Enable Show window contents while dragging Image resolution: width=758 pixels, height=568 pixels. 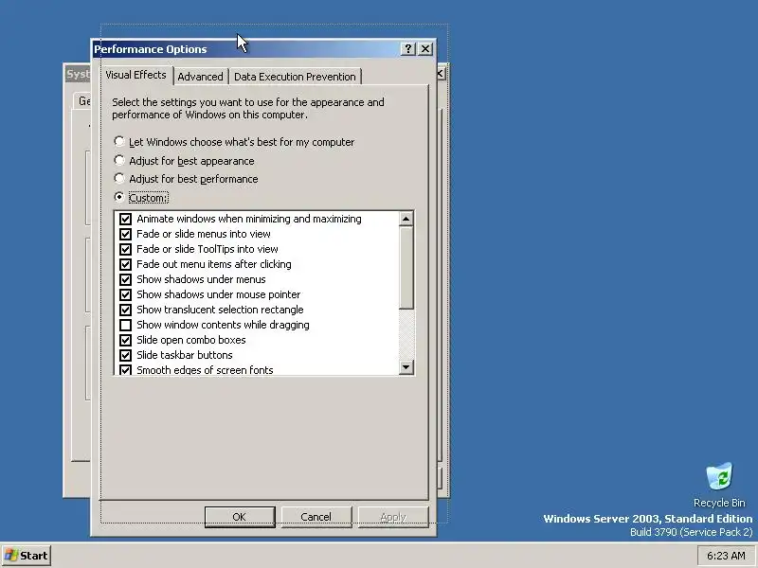pos(126,325)
